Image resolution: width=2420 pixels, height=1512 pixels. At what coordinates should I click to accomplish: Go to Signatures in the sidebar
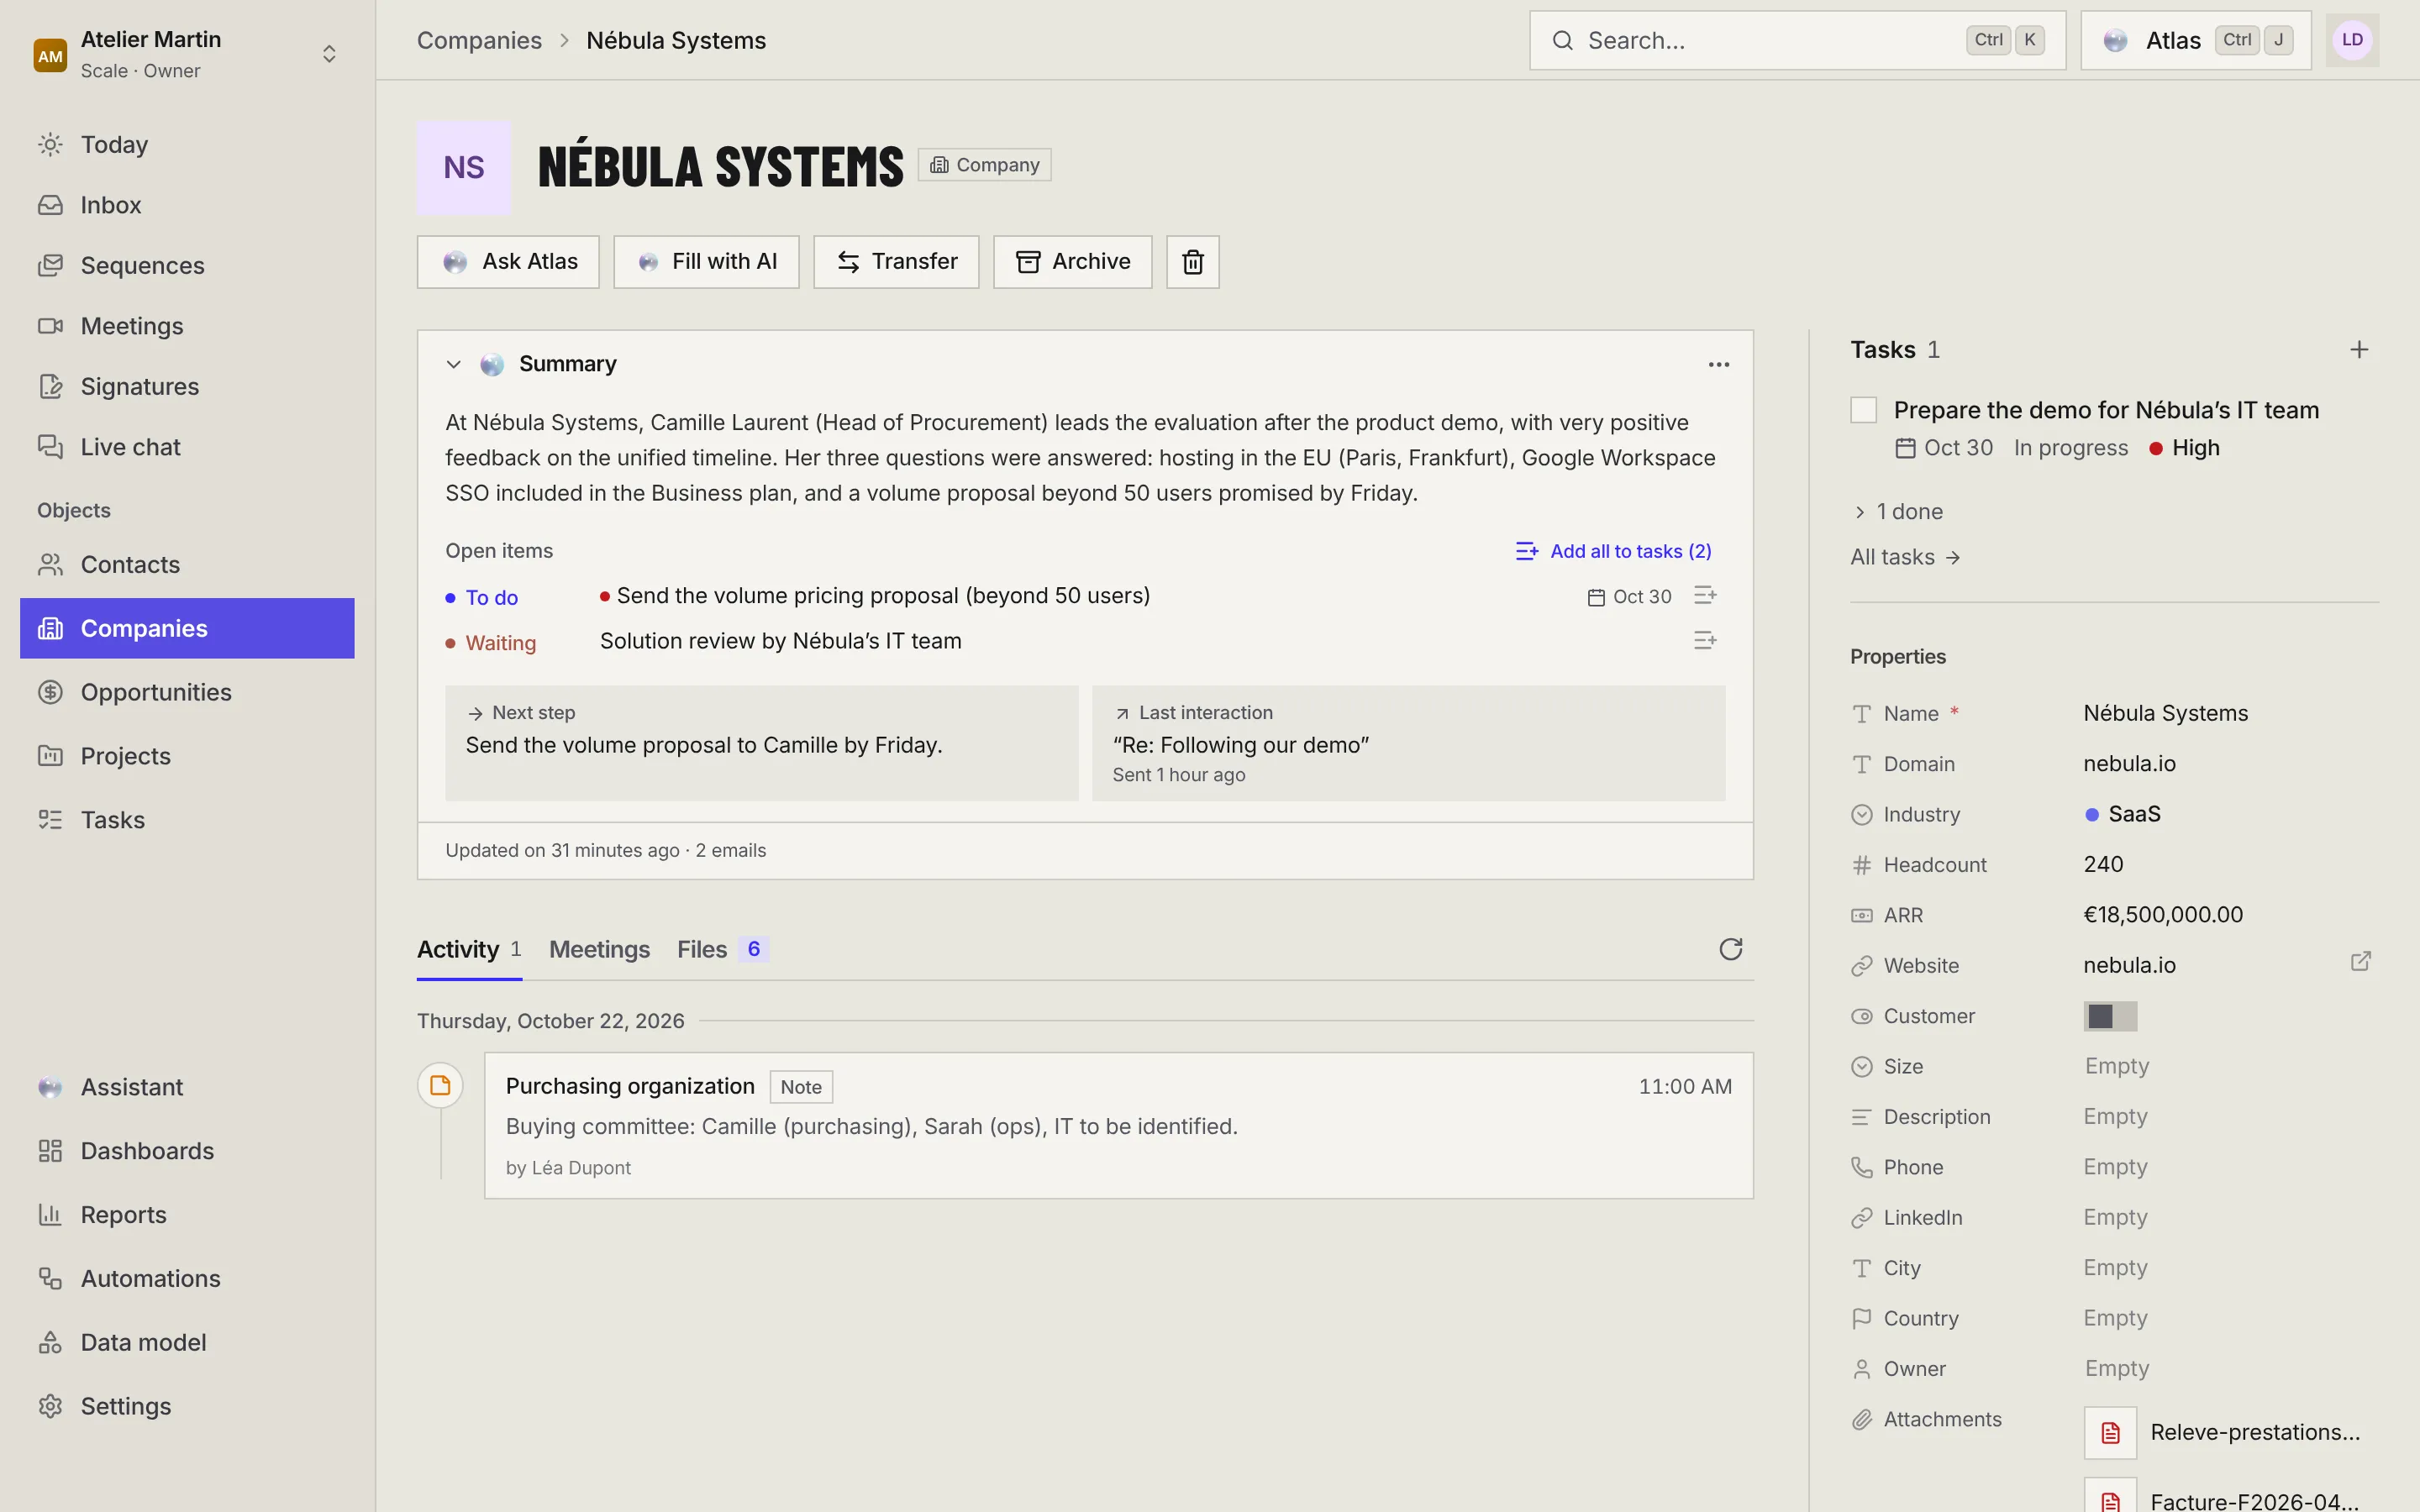coord(187,386)
